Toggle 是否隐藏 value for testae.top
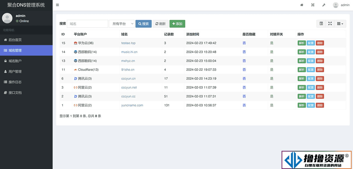The image size is (353, 169). click(244, 43)
